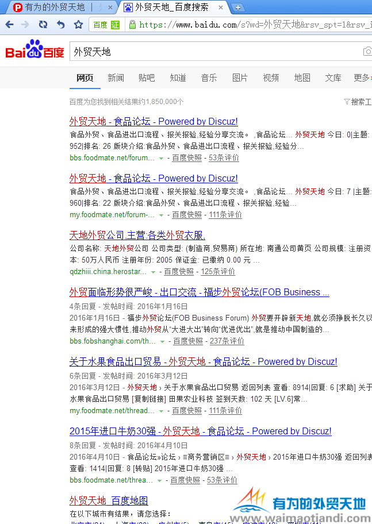
Task: Expand dropdown arrow beside bbs.fobshanghai.com result
Action: pos(162,341)
